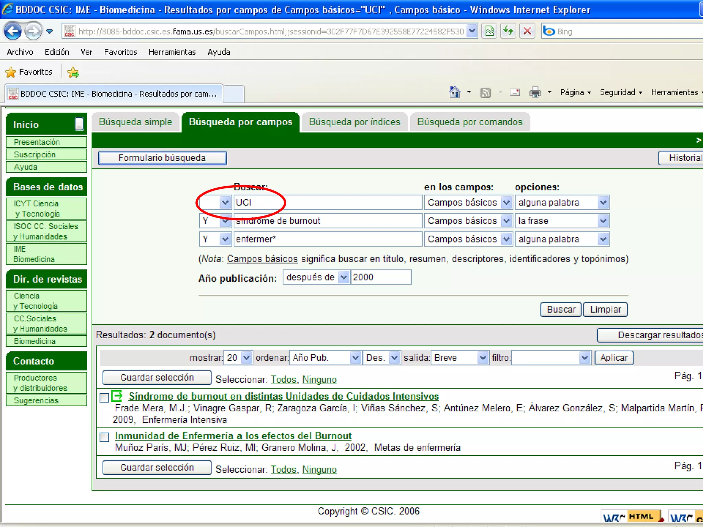Switch to Búsqueda simple tab
This screenshot has width=703, height=527.
tap(135, 122)
